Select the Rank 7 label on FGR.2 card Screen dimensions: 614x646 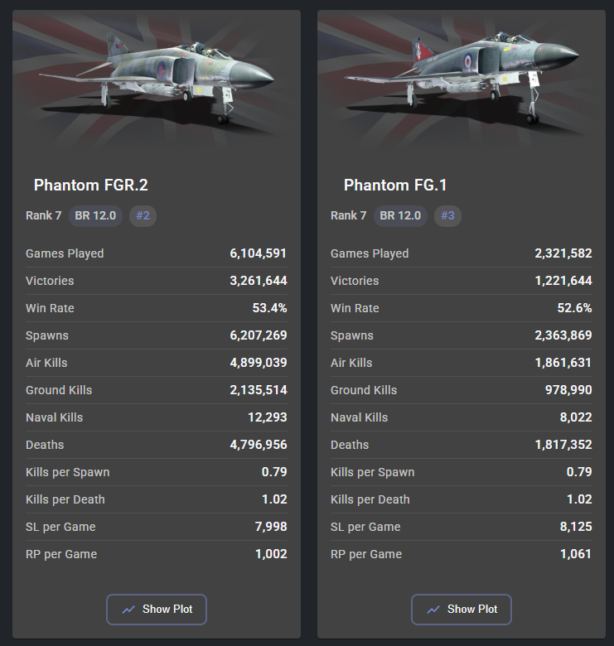44,216
